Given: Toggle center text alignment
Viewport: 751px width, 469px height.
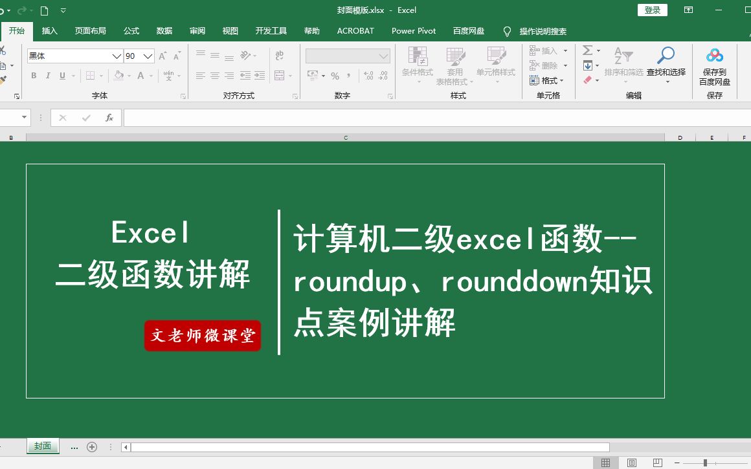Looking at the screenshot, I should point(214,76).
